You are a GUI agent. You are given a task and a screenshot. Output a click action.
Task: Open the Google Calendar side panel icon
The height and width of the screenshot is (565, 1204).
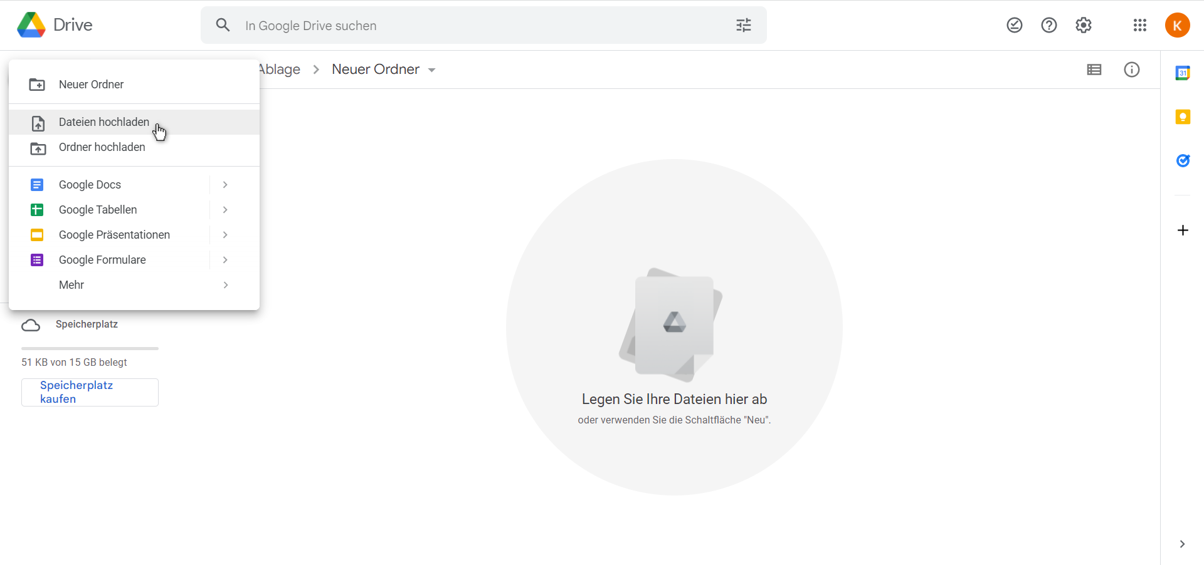(x=1183, y=73)
